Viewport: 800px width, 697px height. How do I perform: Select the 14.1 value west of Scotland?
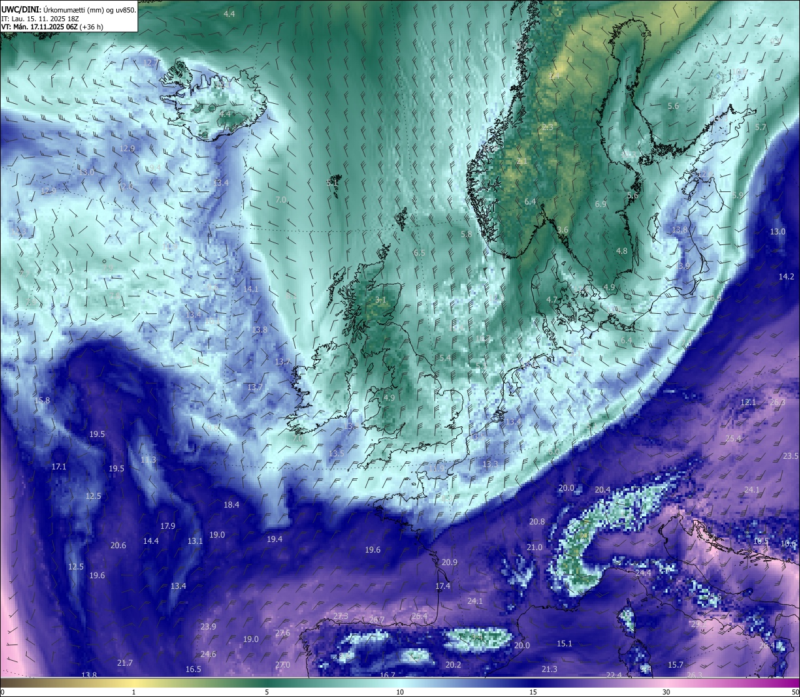click(251, 289)
